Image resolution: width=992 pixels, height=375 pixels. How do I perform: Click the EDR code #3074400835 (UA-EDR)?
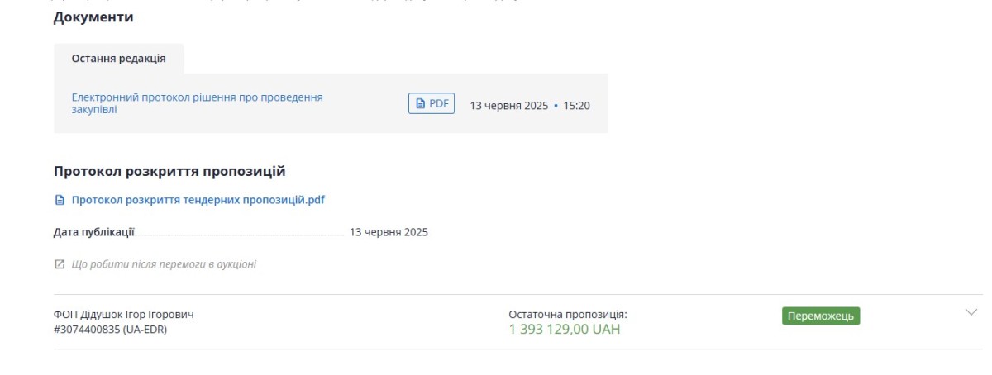pos(109,329)
